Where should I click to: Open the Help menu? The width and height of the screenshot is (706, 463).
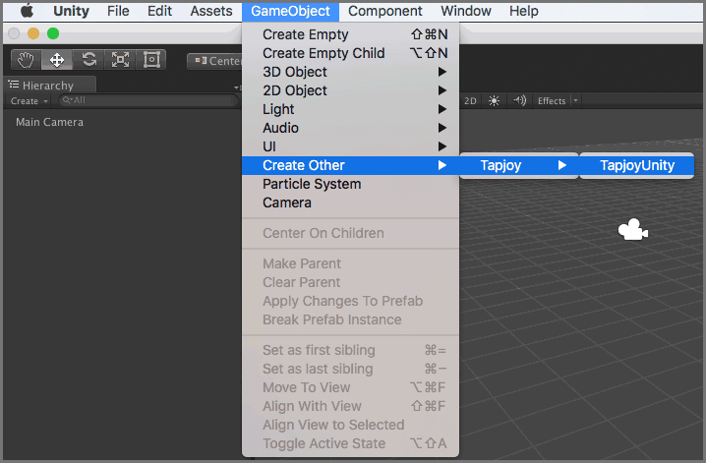524,11
